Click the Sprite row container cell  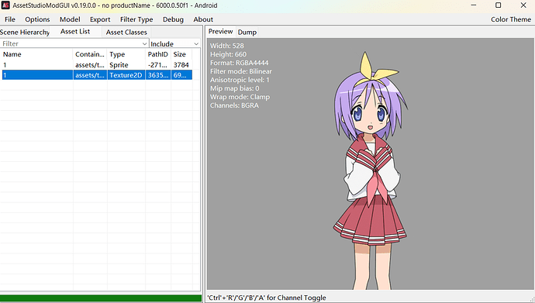point(90,65)
